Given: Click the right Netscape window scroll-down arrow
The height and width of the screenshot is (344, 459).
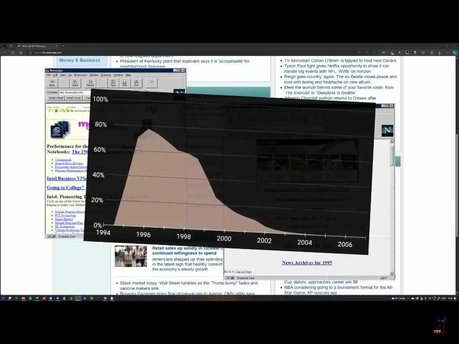Looking at the screenshot, I should pyautogui.click(x=392, y=273).
